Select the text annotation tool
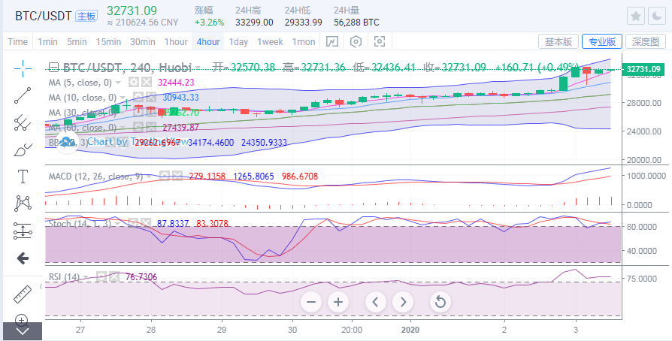 (23, 176)
